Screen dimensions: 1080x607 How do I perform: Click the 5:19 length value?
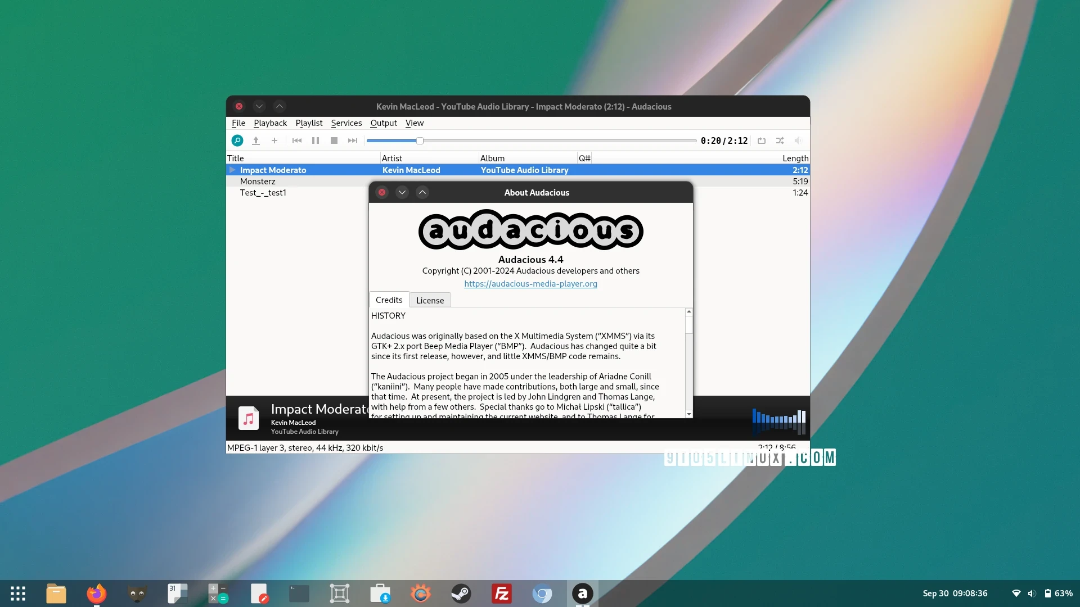(x=800, y=182)
